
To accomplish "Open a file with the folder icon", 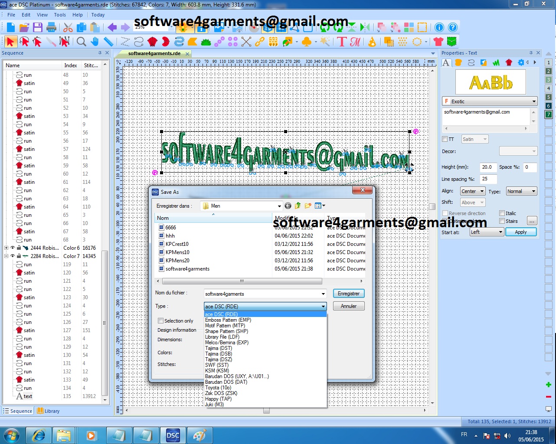I will [x=24, y=27].
